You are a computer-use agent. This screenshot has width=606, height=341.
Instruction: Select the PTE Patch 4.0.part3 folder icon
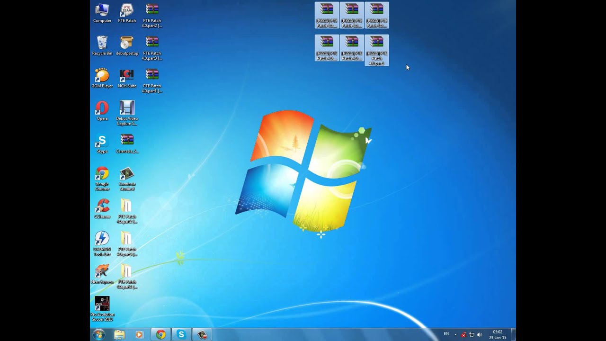pos(127,244)
